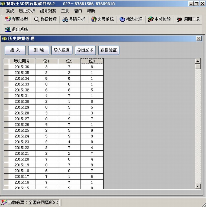Screen dimensions: 206x207
Task: Open the 彩票类型 lottery type tool
Action: [17, 19]
